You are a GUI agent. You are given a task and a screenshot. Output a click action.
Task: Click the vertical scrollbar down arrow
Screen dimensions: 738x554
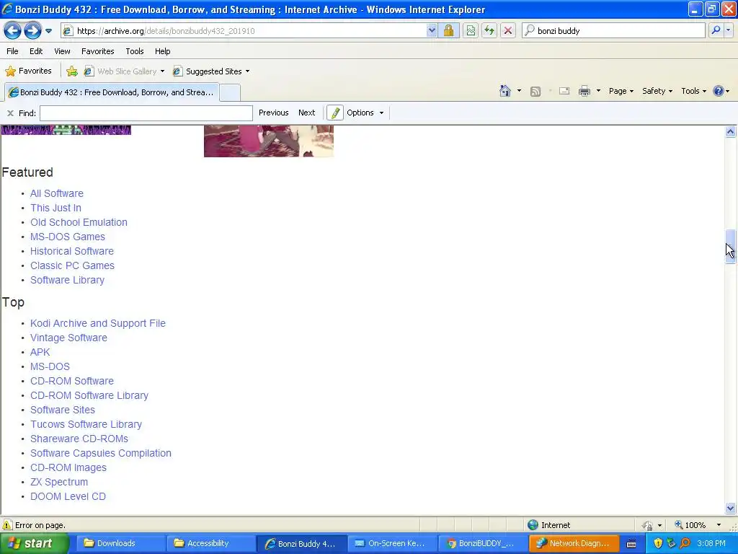[x=730, y=508]
